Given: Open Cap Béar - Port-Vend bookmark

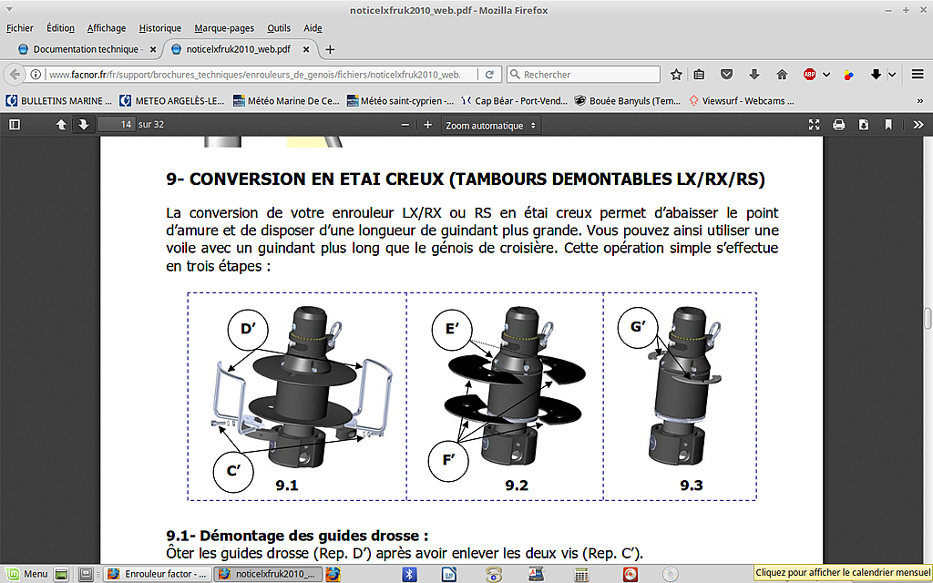Looking at the screenshot, I should pos(514,101).
